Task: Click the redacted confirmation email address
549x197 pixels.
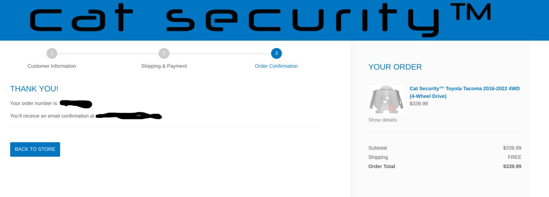Action: coord(128,116)
